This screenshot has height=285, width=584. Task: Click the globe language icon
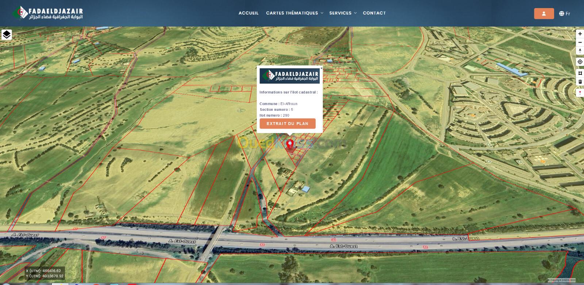coord(561,13)
